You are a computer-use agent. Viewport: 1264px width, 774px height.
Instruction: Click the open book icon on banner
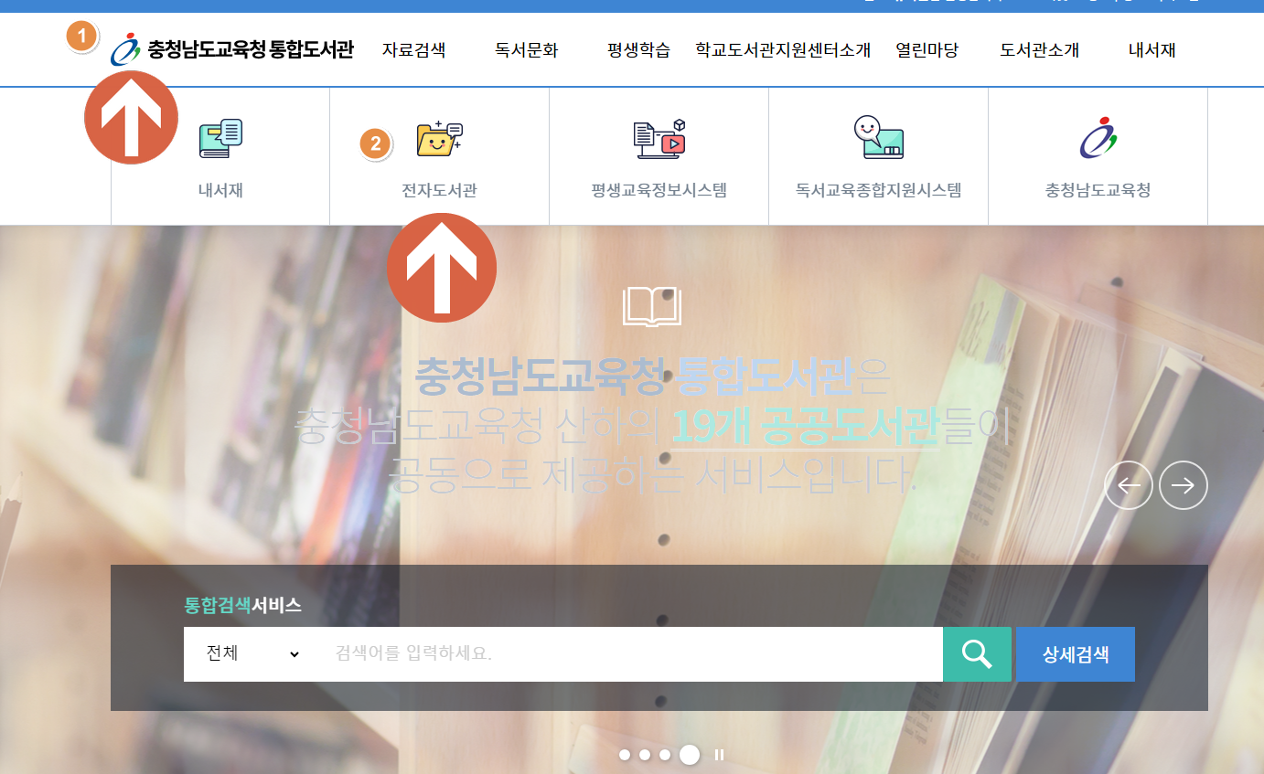[x=652, y=306]
